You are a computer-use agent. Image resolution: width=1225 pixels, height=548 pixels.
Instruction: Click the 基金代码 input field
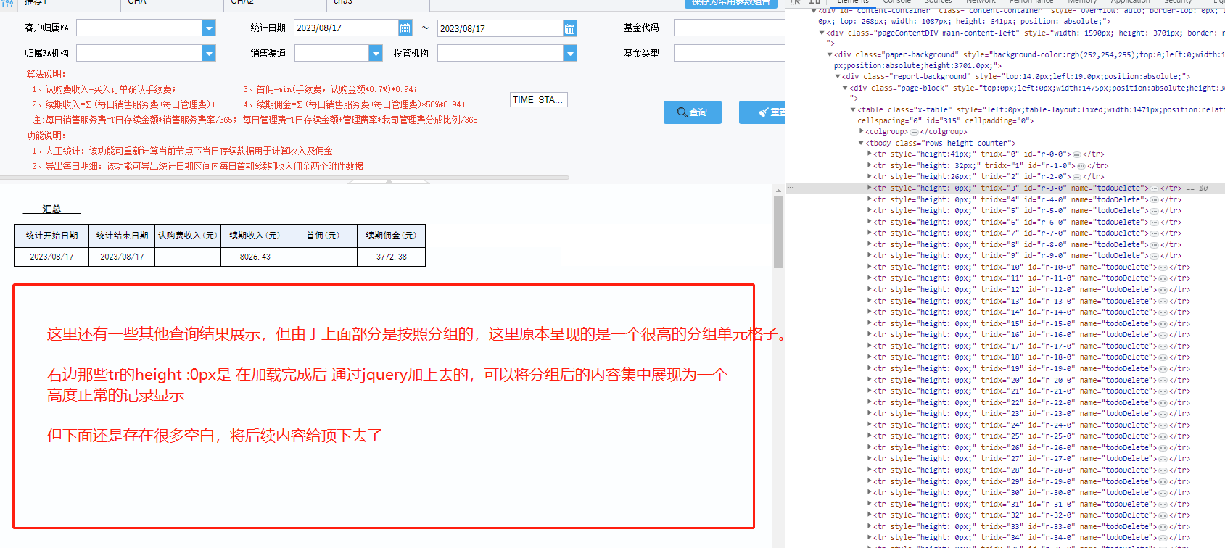click(x=729, y=28)
